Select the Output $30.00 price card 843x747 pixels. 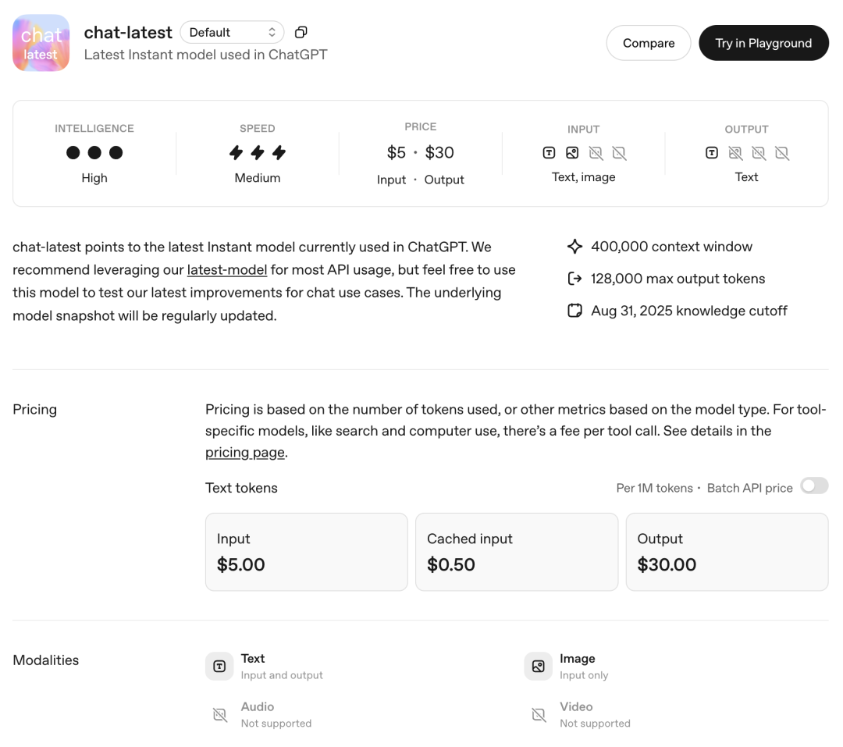point(727,552)
